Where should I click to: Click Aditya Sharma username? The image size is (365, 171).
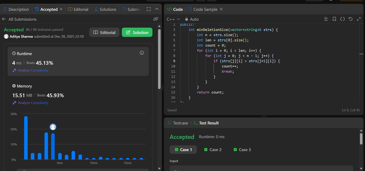(21, 36)
